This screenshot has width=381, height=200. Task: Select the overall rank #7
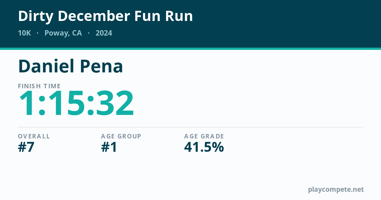26,147
